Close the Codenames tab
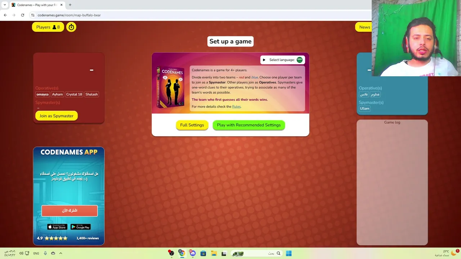 [x=61, y=5]
